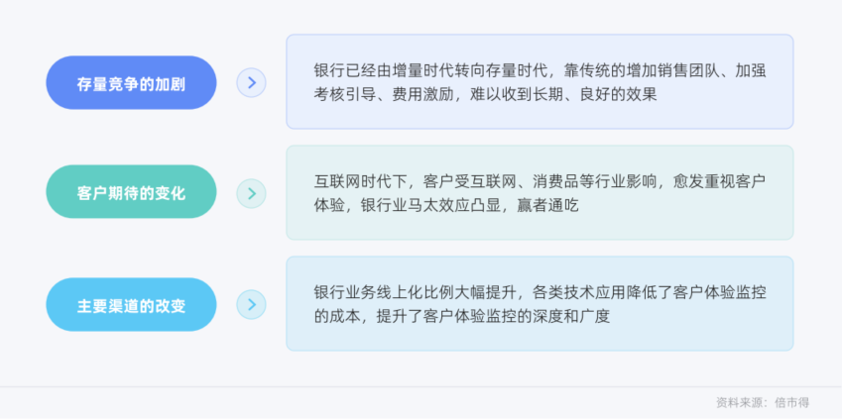The image size is (842, 420).
Task: Click the 倍市得 source name
Action: 791,402
